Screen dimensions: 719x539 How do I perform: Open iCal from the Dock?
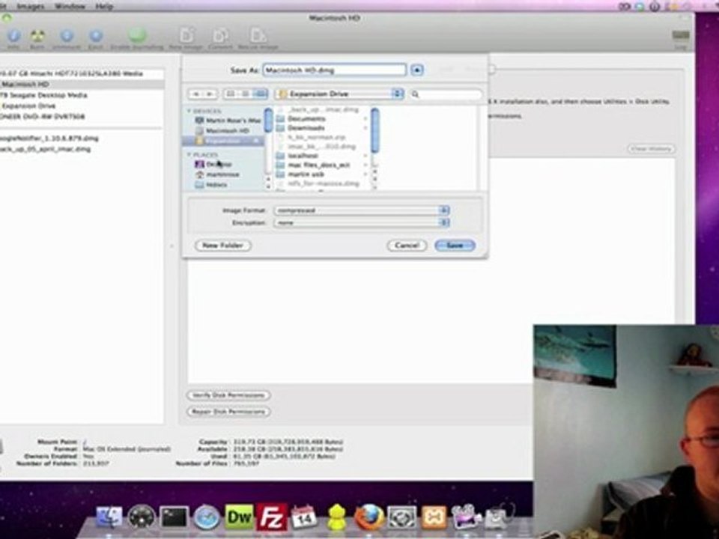(x=303, y=517)
